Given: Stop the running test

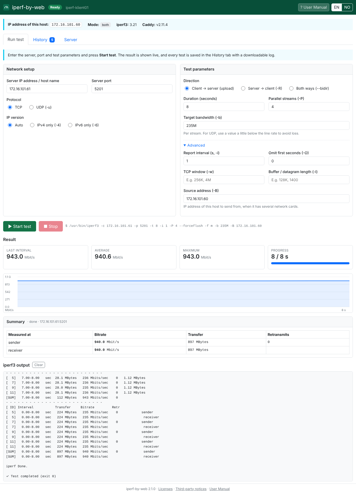Looking at the screenshot, I should pyautogui.click(x=51, y=226).
